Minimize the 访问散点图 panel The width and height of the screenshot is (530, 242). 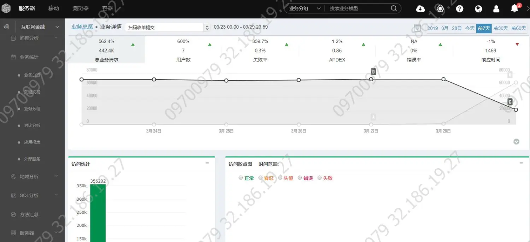pyautogui.click(x=521, y=163)
